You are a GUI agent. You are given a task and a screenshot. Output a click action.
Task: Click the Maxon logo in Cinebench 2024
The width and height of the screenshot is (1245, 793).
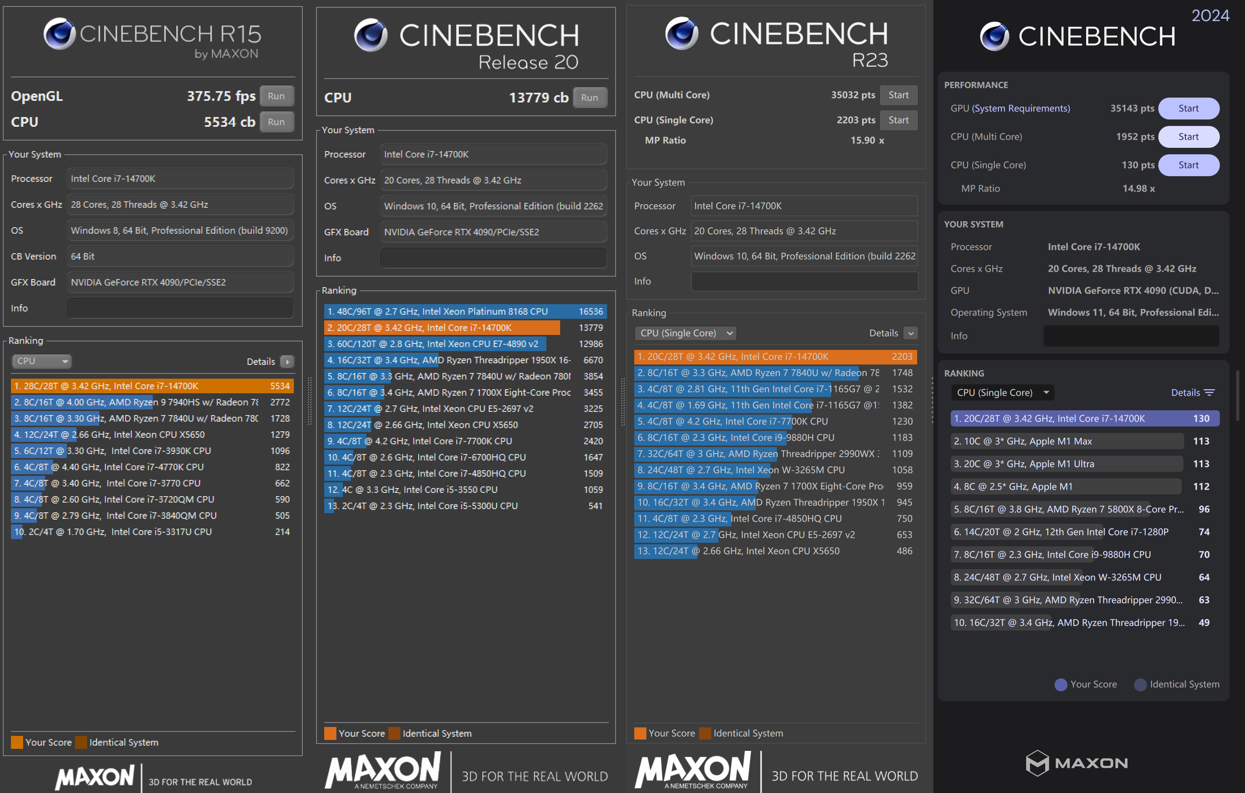click(1076, 763)
